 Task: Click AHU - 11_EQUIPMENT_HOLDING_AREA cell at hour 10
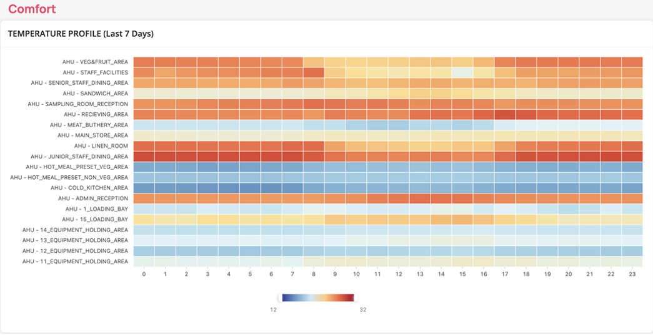[x=356, y=261]
